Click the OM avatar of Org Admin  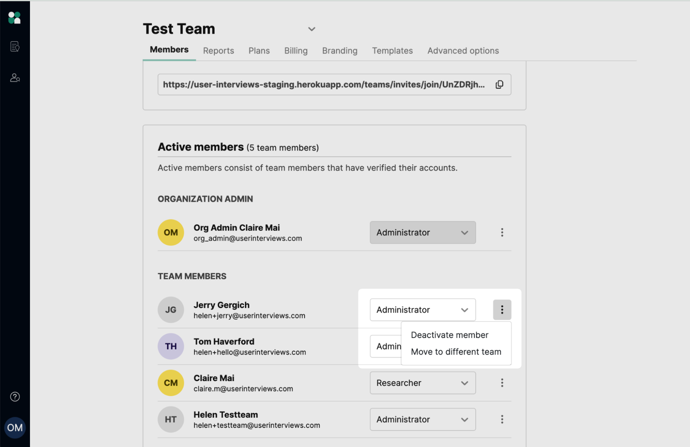coord(171,232)
